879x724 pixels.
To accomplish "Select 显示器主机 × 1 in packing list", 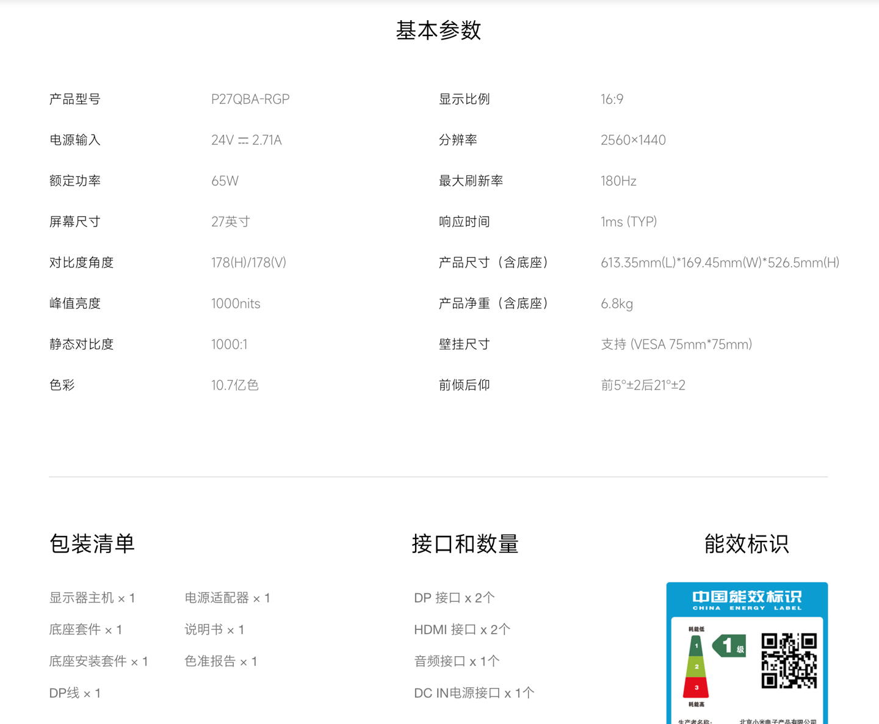I will pyautogui.click(x=92, y=598).
